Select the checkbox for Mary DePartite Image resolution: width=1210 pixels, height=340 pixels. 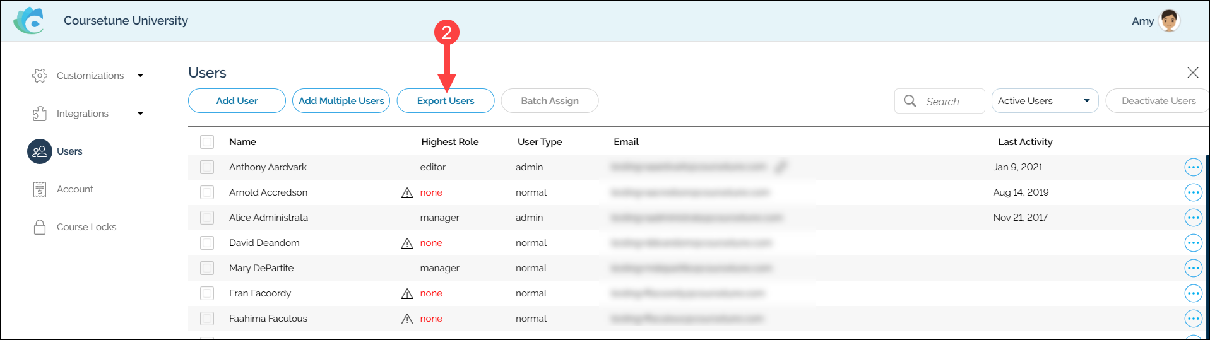click(x=207, y=268)
